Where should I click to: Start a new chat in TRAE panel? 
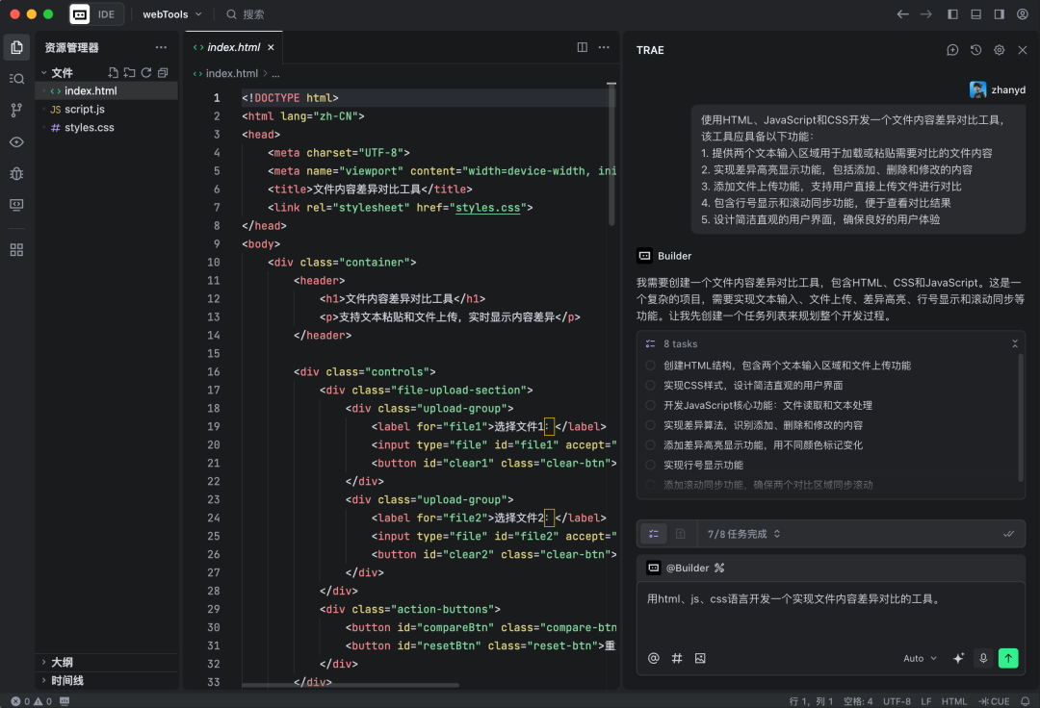point(952,50)
